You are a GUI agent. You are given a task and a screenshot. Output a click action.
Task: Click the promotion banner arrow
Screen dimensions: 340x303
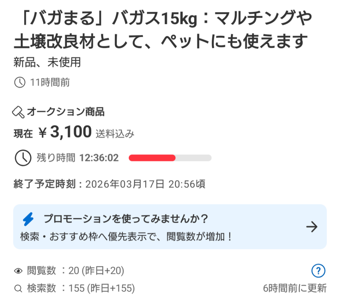tap(312, 227)
